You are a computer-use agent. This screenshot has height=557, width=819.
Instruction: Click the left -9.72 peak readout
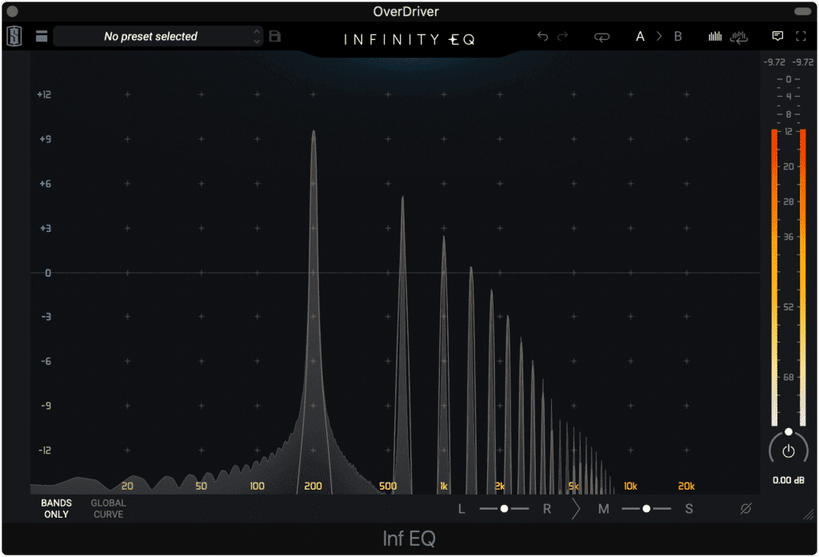(x=774, y=62)
